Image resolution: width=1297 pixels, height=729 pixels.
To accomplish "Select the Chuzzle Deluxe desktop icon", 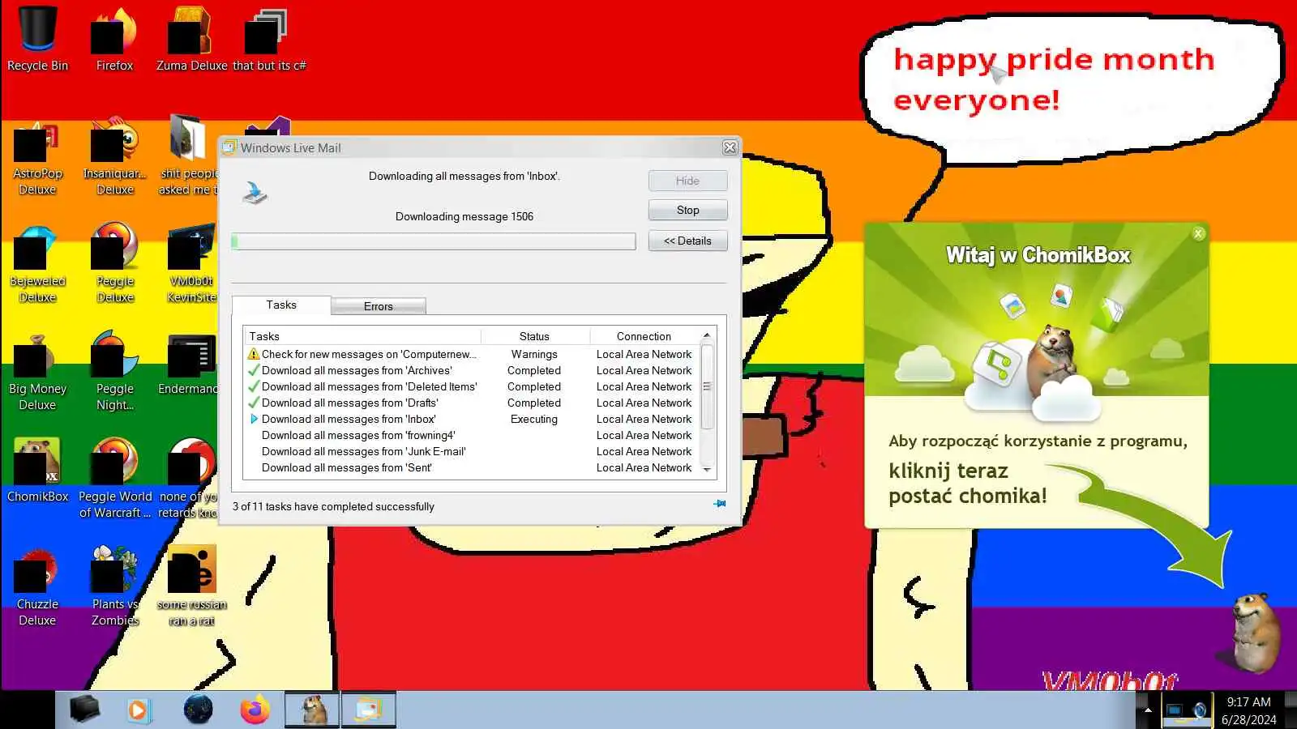I will pos(37,588).
